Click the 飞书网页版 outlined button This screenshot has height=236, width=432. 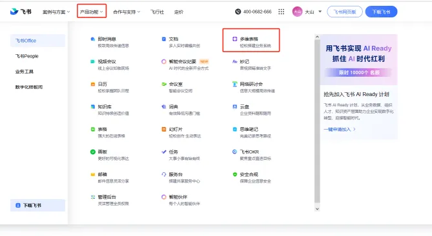pos(345,12)
